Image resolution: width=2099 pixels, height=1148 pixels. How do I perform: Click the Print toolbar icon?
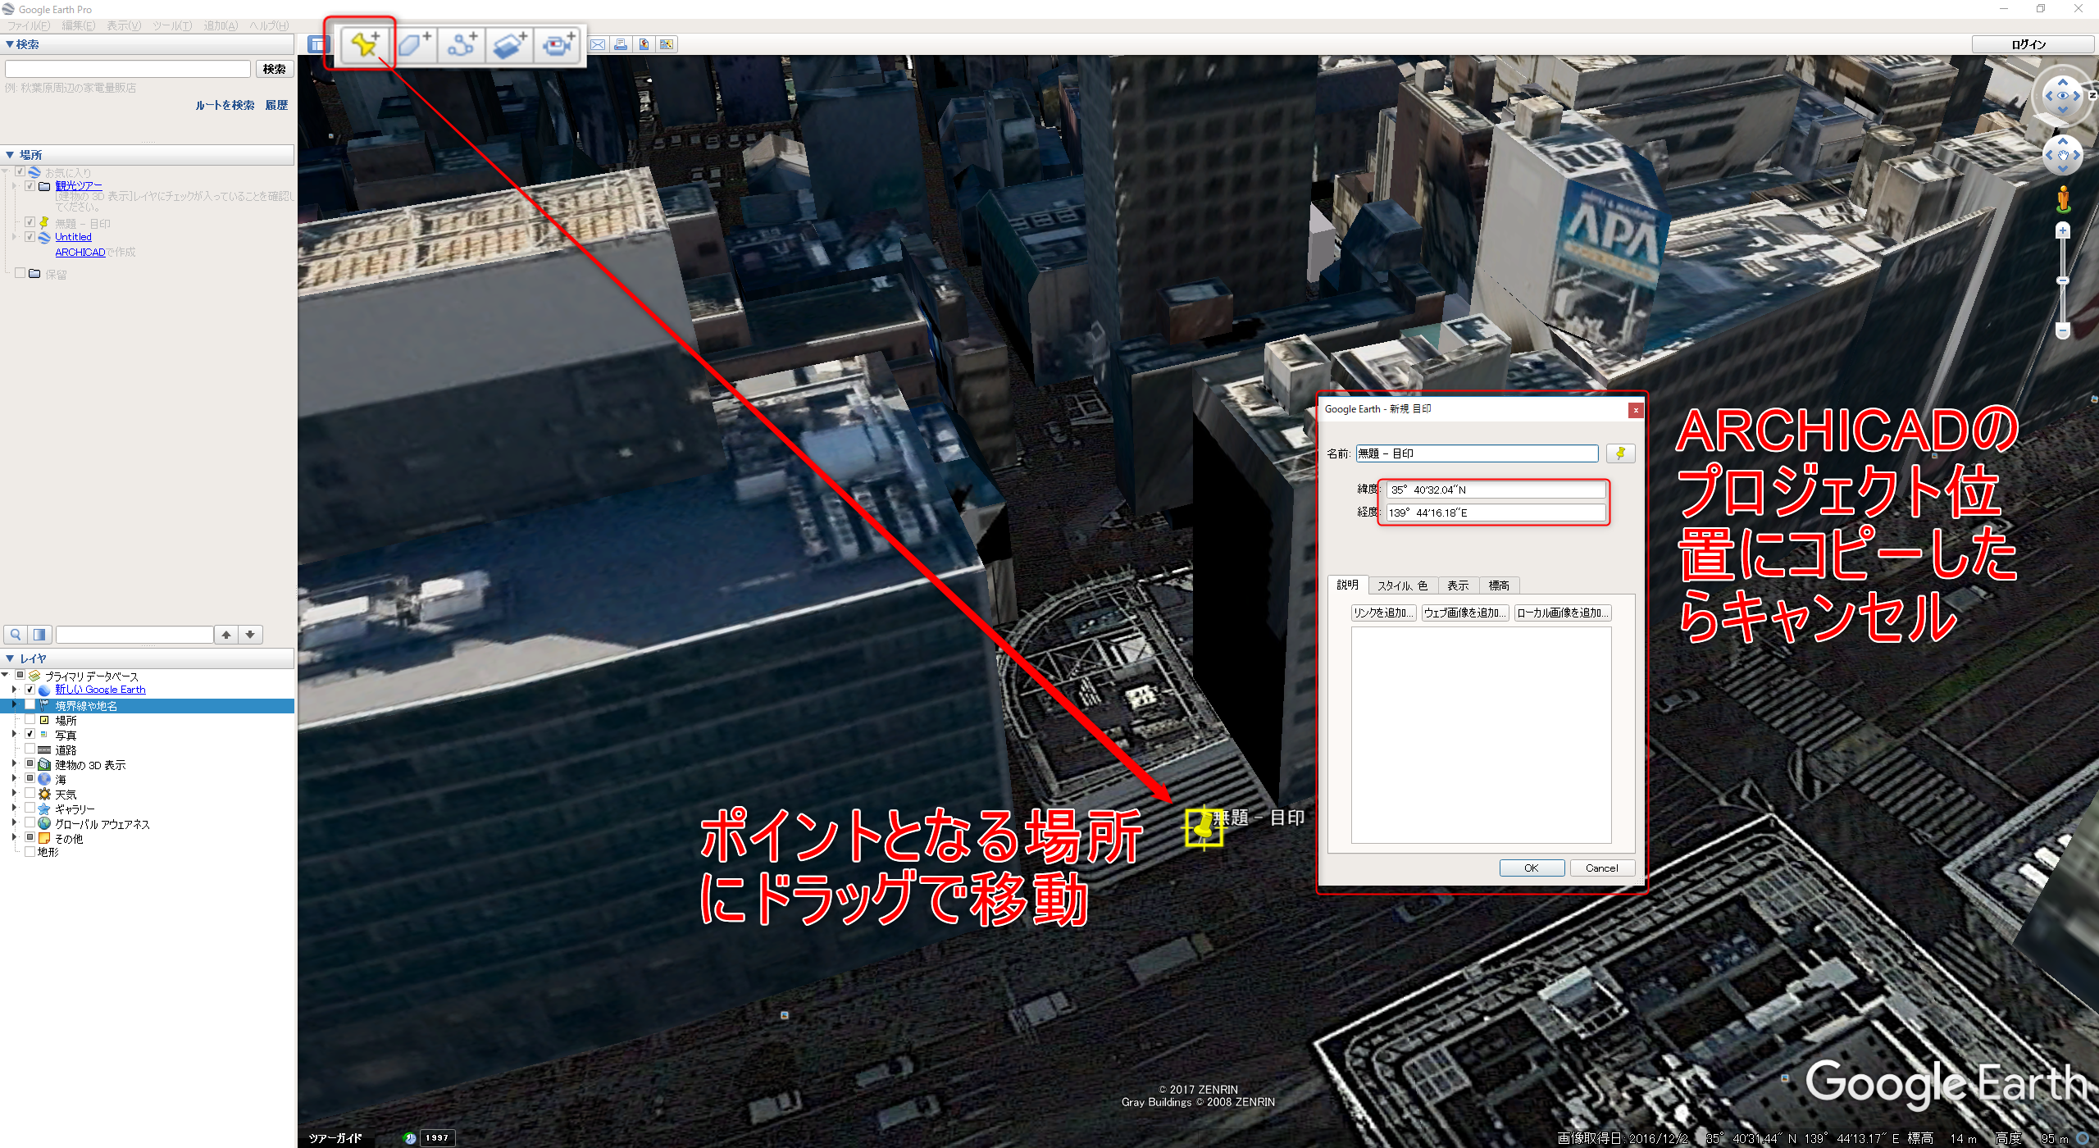point(622,44)
